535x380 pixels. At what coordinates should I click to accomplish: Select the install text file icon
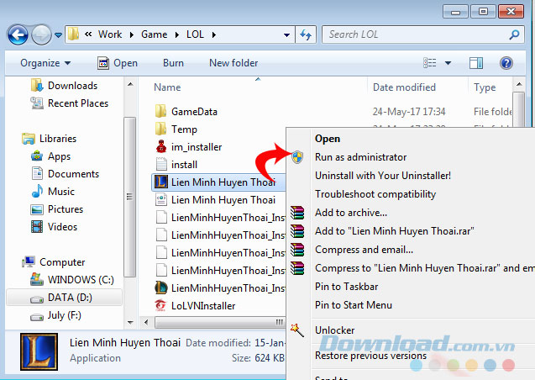161,165
